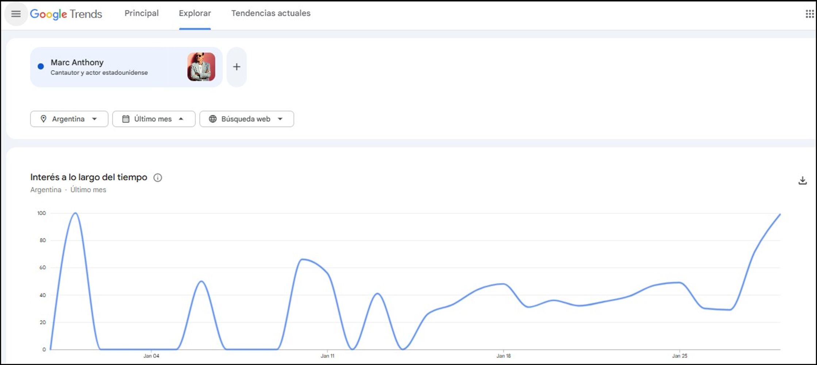817x365 pixels.
Task: Open the Argentina region dropdown
Action: coord(69,119)
